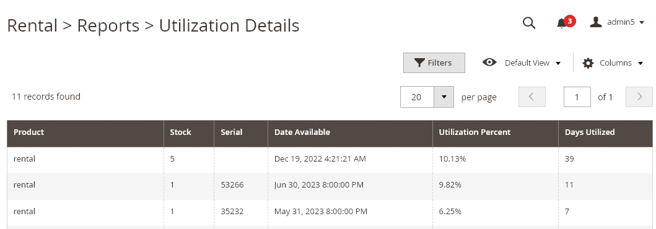Expand the admin5 account dropdown
656x229 pixels.
point(617,22)
